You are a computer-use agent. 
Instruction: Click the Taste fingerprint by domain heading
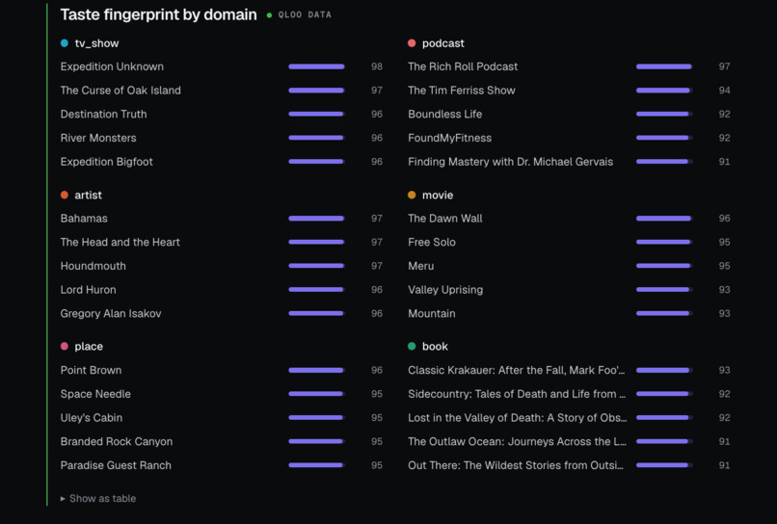pyautogui.click(x=158, y=14)
